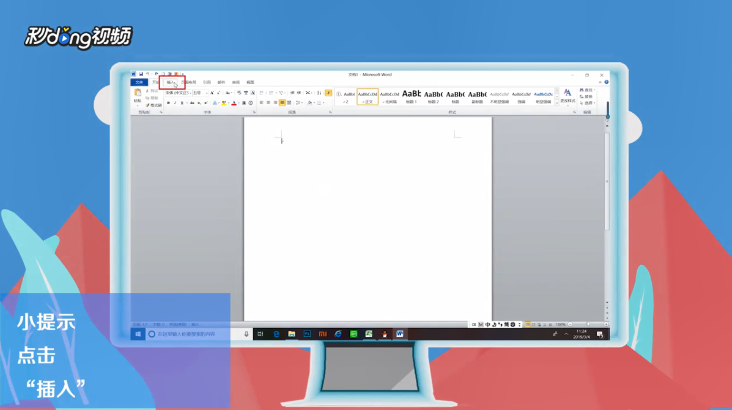Open the 选择 (Select) dropdown
Screen dimensions: 732x410
pyautogui.click(x=587, y=103)
